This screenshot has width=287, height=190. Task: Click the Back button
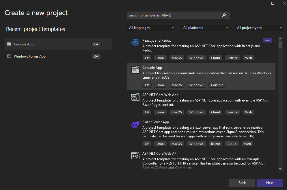[x=242, y=182]
